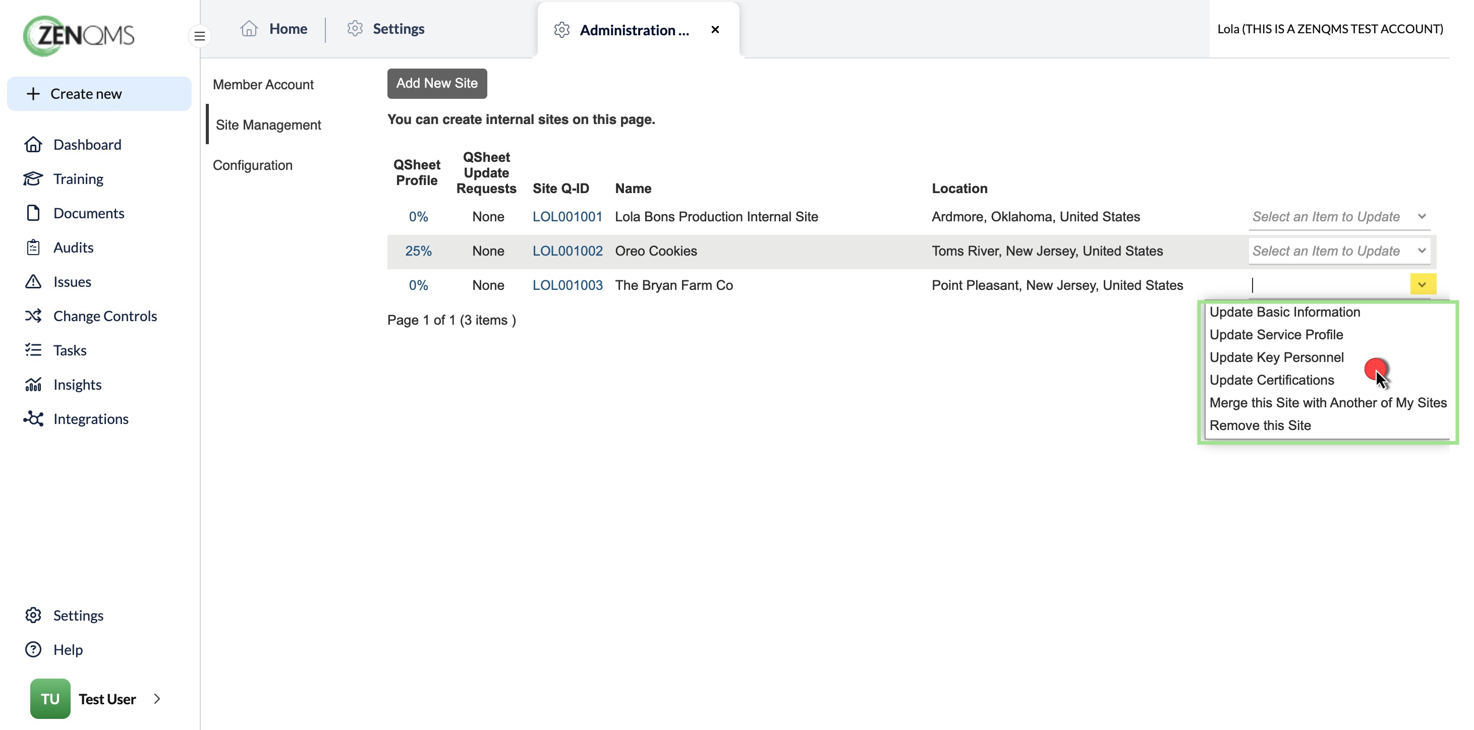Click the Page 1 of 1 pagination text

(451, 320)
